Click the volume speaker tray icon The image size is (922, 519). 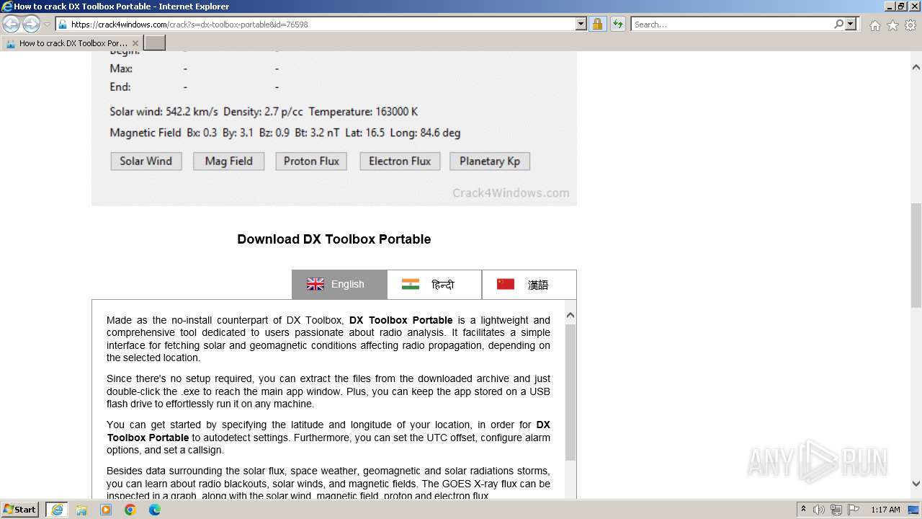click(x=819, y=510)
